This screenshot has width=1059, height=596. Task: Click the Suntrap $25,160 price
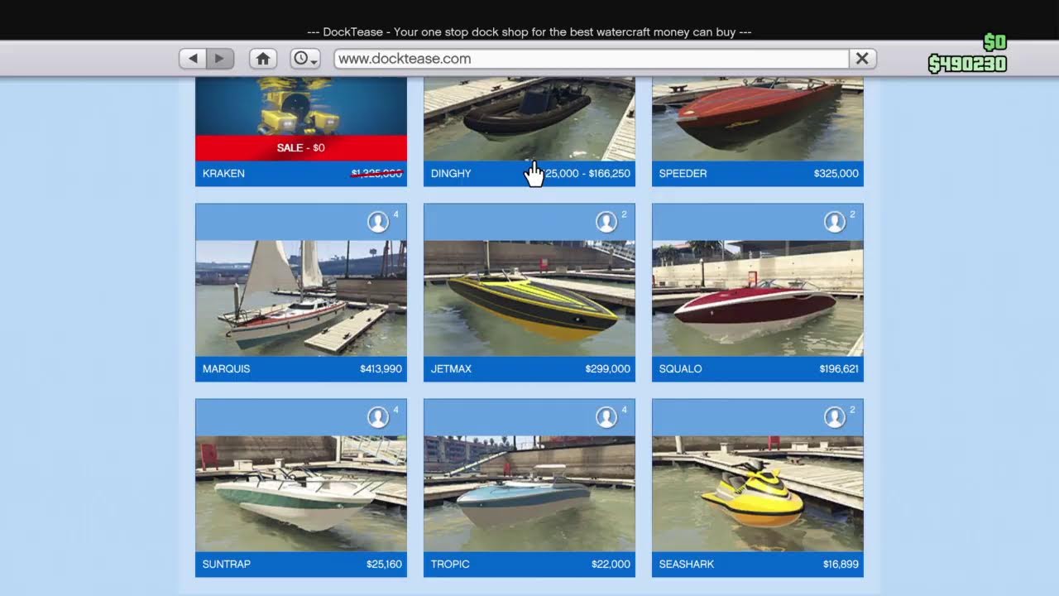384,565
